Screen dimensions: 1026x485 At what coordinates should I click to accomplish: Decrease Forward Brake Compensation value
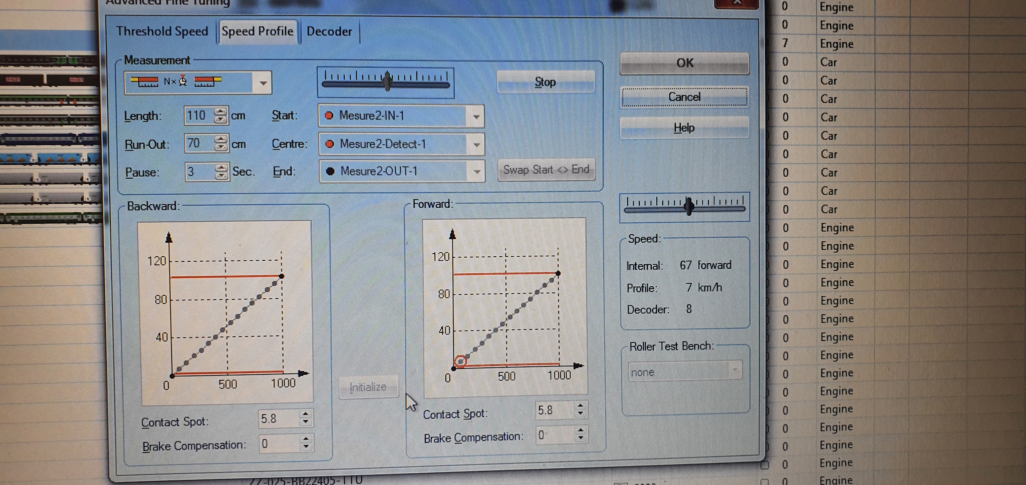point(580,438)
